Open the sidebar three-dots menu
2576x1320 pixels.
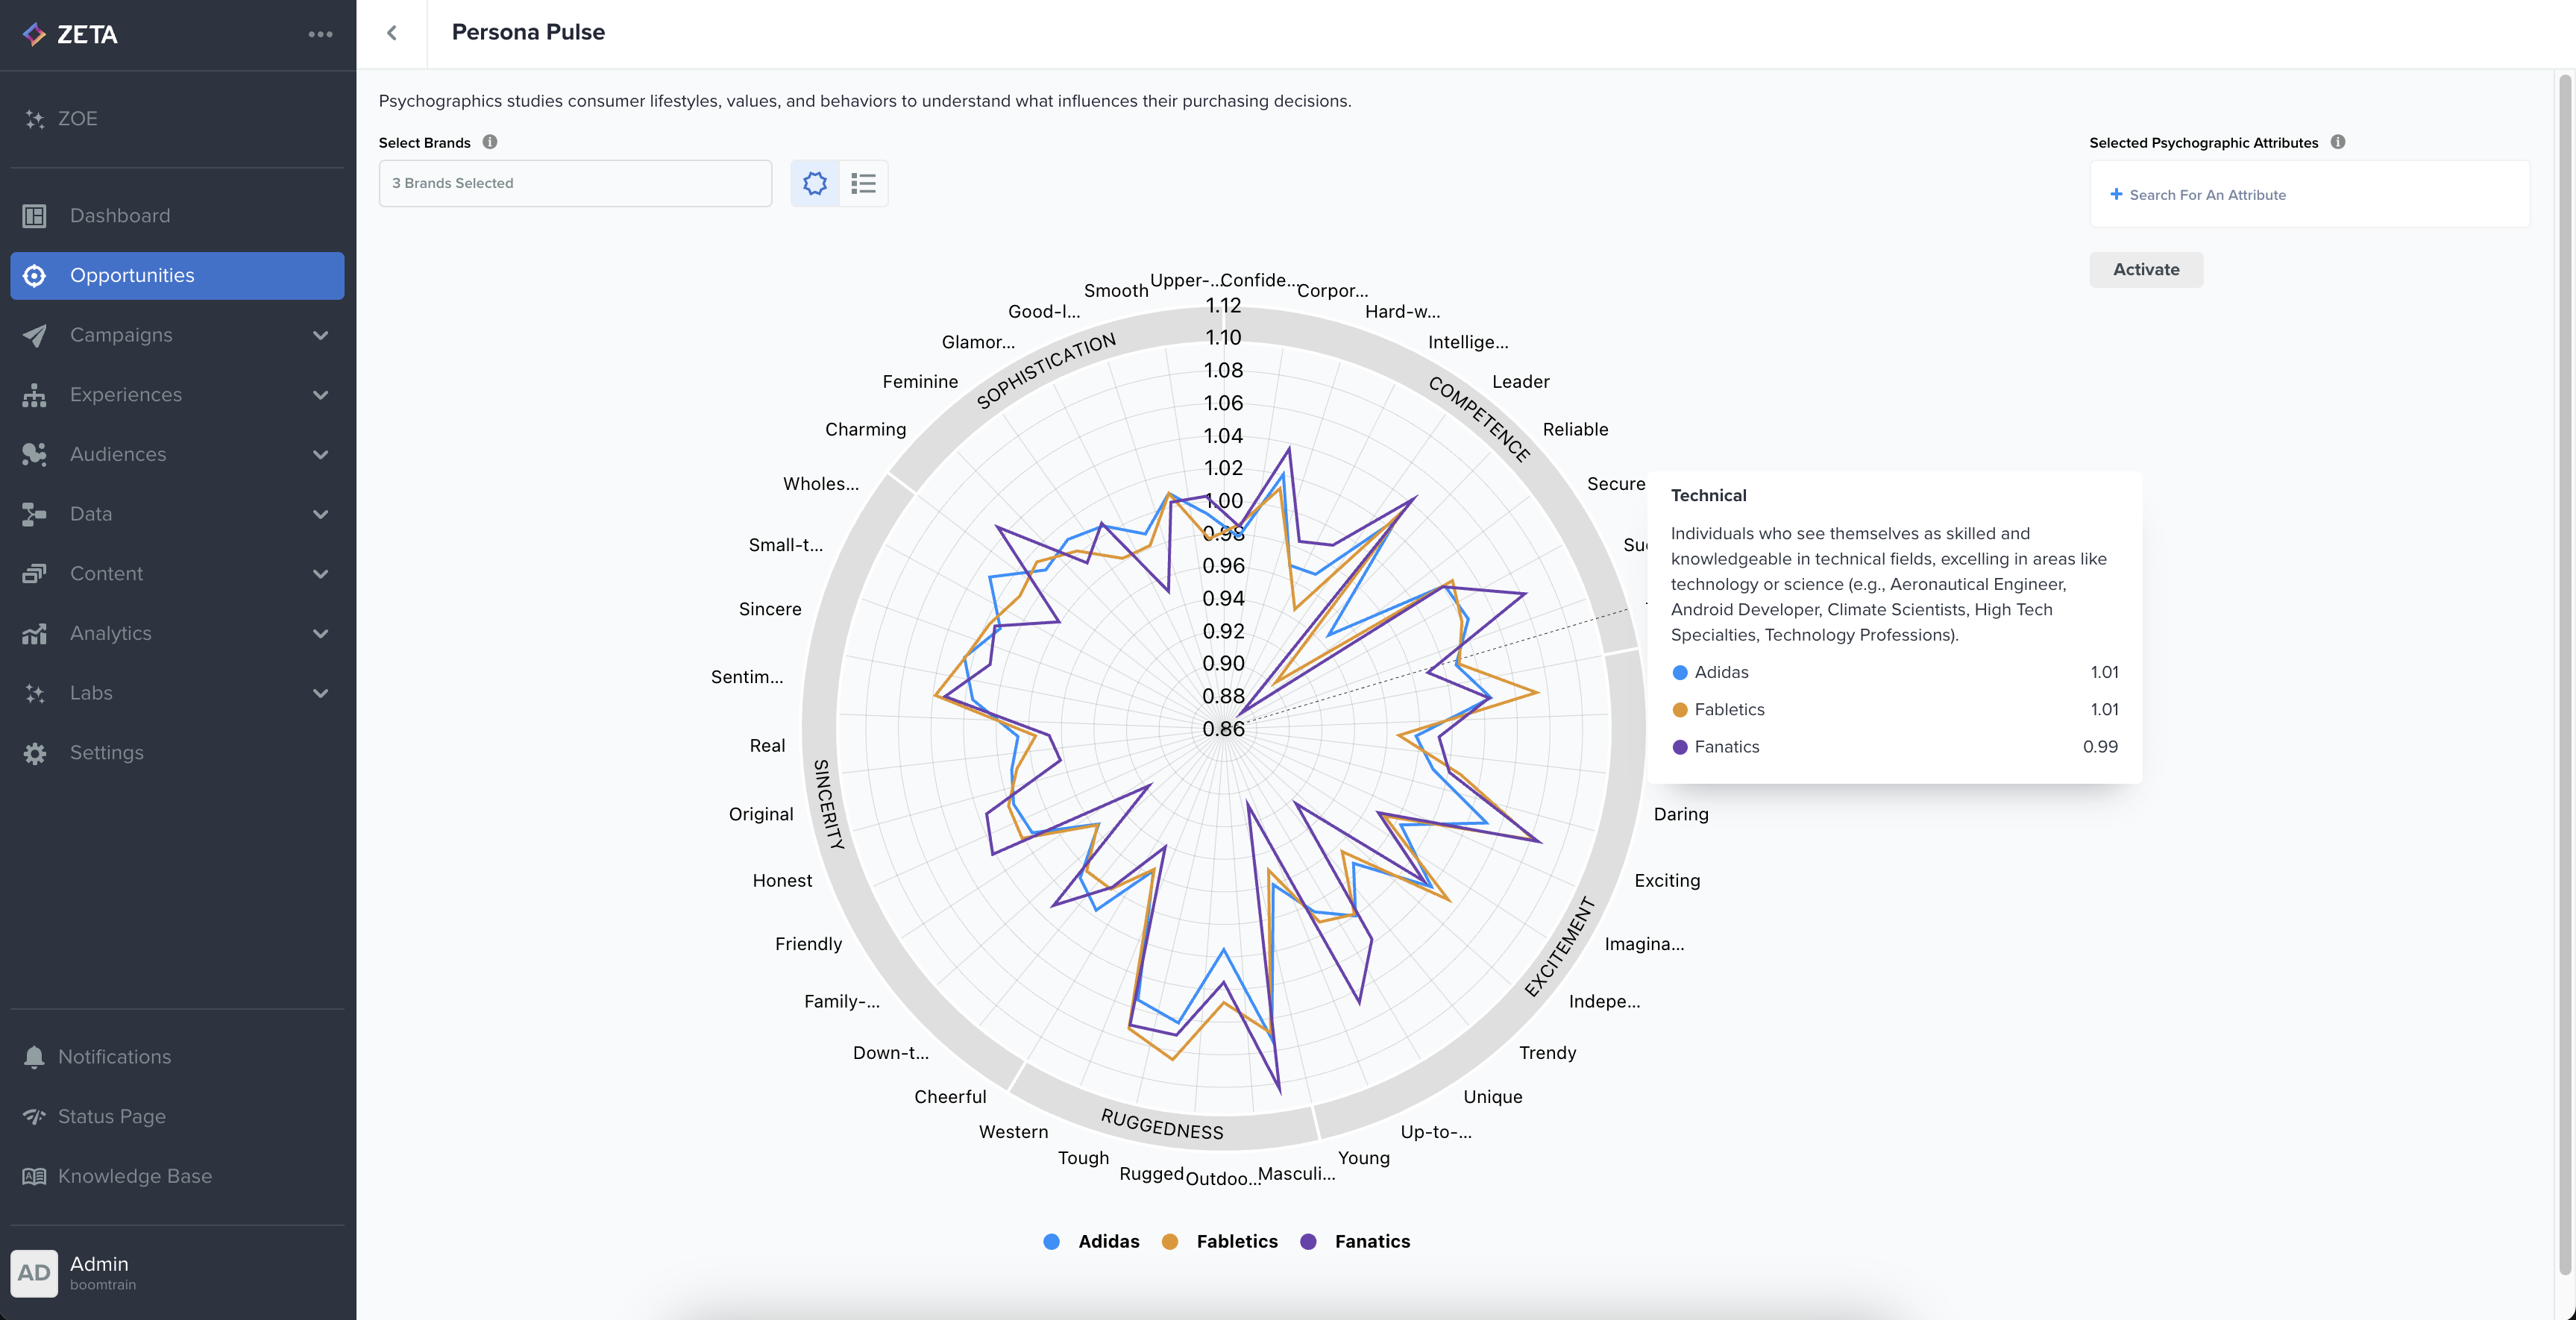tap(320, 34)
